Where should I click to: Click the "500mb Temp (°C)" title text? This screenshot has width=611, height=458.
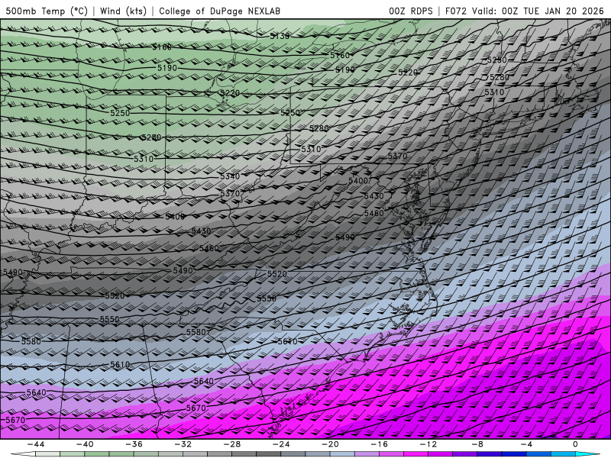(47, 11)
